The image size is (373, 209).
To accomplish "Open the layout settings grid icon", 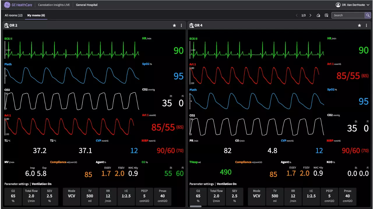I will click(326, 15).
